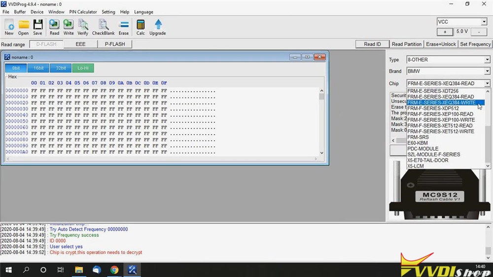Viewport: 493px width, 277px height.
Task: Click the Save toolbar icon
Action: coord(38,27)
